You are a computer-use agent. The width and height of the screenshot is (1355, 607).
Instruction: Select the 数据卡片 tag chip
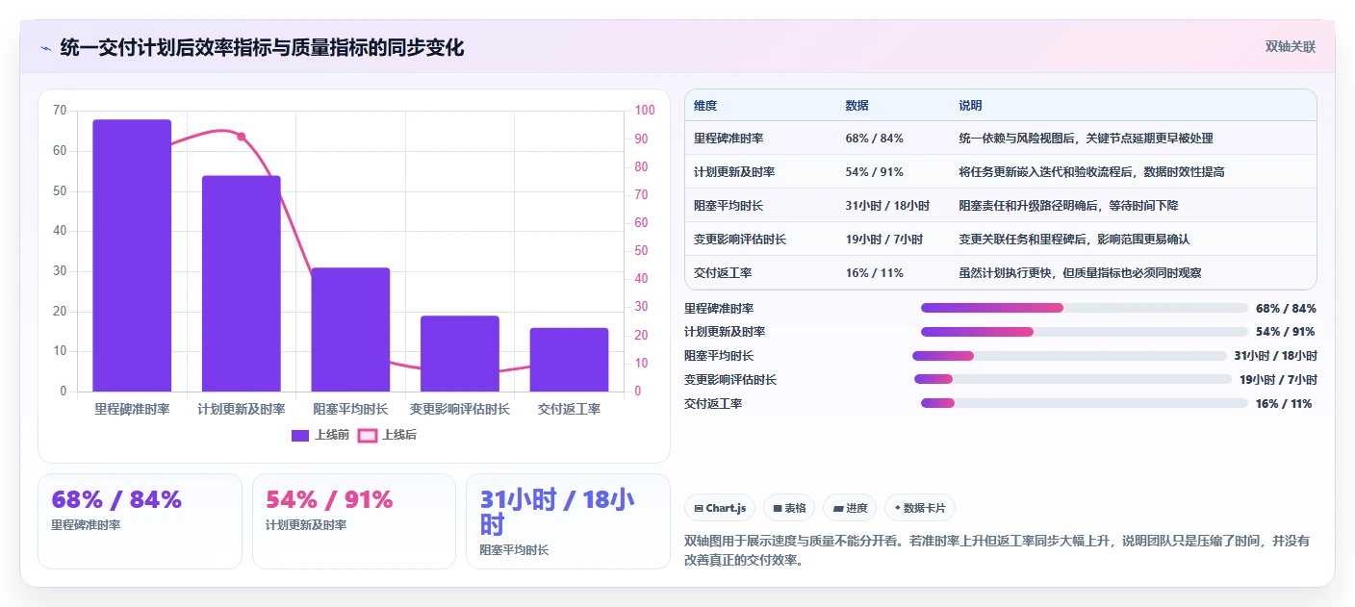click(x=920, y=508)
